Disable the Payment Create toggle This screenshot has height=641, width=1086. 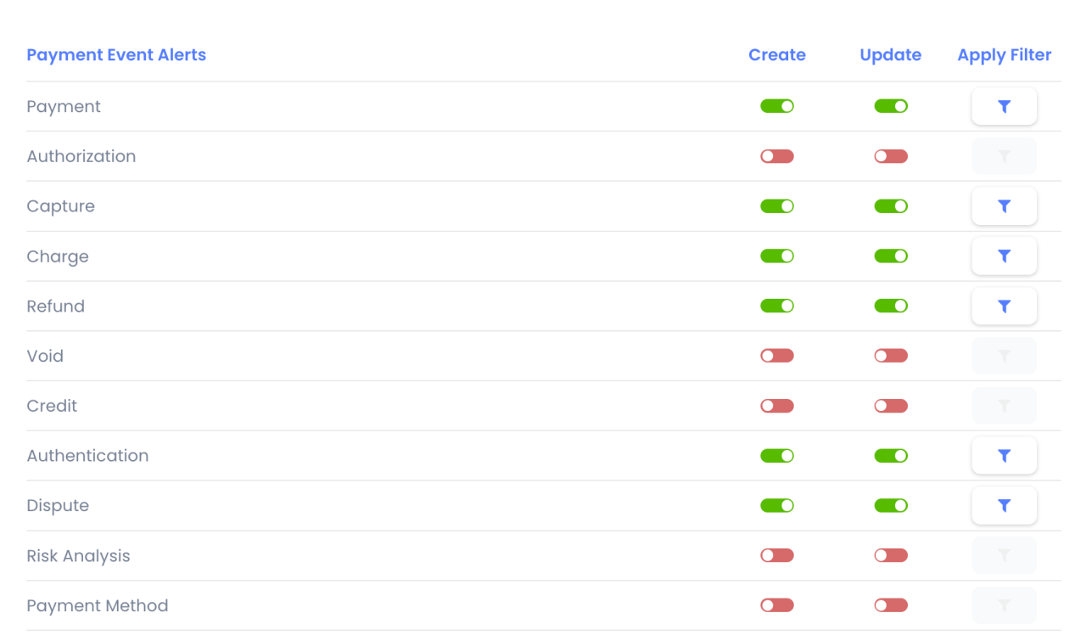tap(776, 106)
